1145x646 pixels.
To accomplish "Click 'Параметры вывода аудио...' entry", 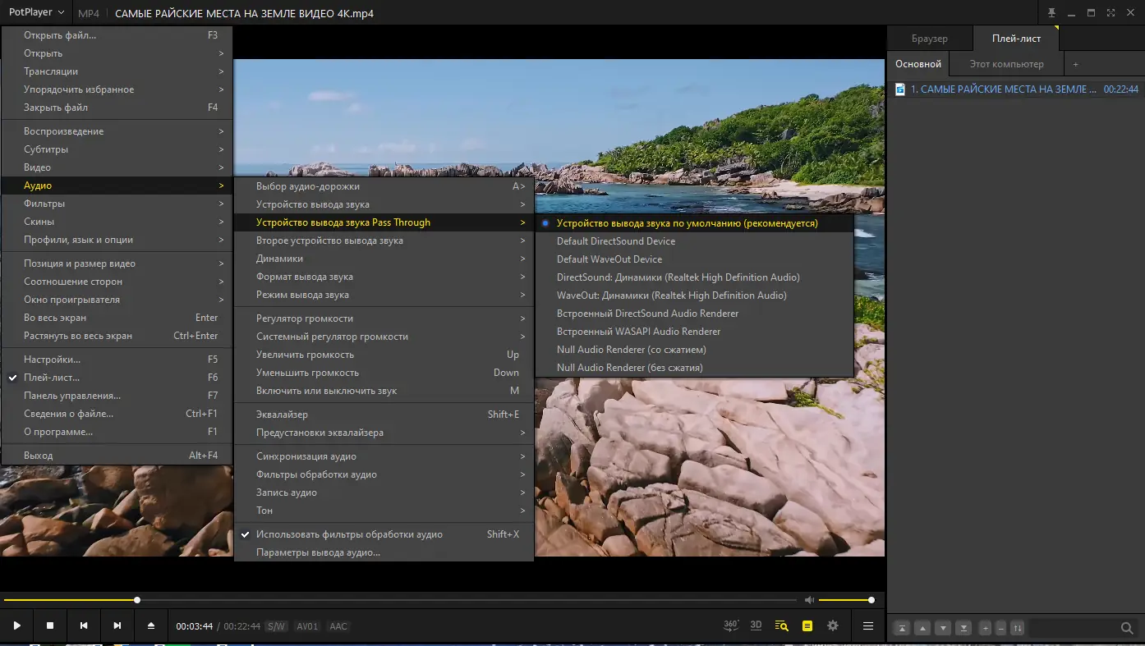I will pos(318,552).
